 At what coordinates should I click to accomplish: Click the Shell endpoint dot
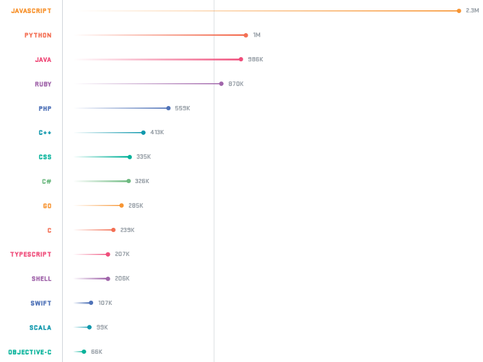(108, 279)
